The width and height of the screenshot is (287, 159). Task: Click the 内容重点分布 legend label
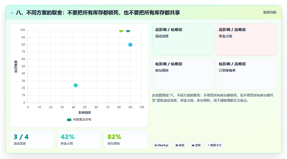coord(82,120)
